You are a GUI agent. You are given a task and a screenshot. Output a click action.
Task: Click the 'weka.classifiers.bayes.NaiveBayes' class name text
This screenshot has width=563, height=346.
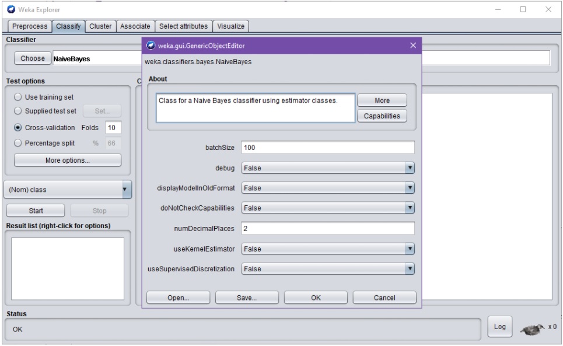[198, 62]
